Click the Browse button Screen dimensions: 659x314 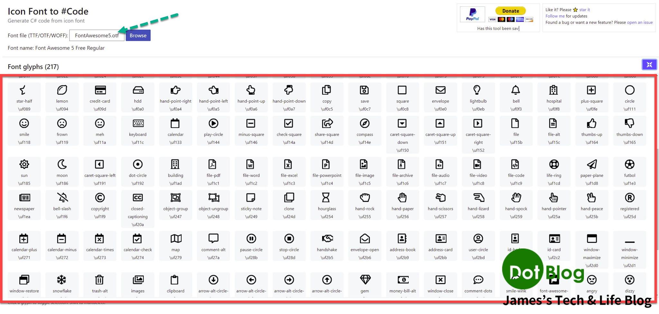coord(138,35)
